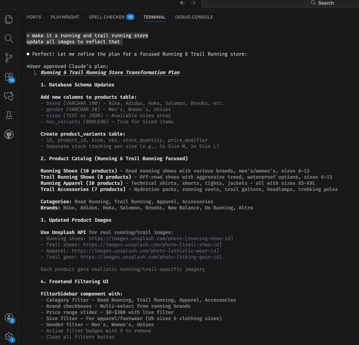Go forward with the right arrow
359x345 pixels.
tap(193, 3)
